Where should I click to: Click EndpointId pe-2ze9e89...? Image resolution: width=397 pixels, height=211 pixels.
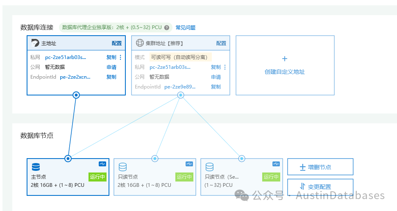180,87
